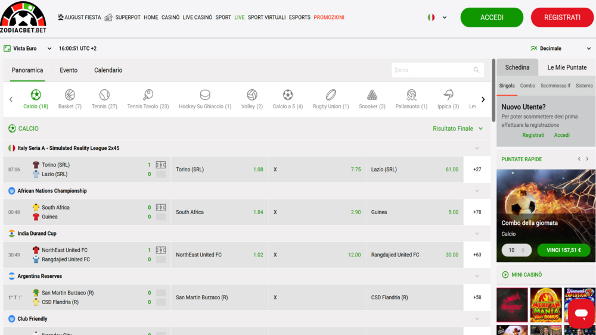Open the South Africa vs Guinea pitch tracker

[x=161, y=207]
